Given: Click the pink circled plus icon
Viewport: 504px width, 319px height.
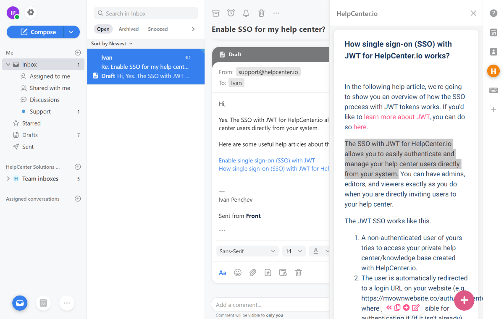Looking at the screenshot, I should point(406,308).
